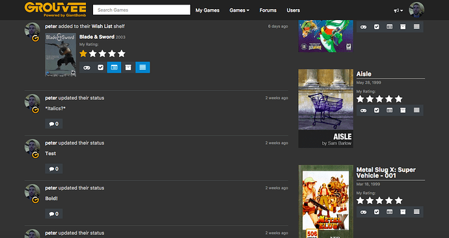Open the Metal Slug X: Super Vehicle - 001 title
Viewport: 449px width, 238px height.
pyautogui.click(x=386, y=173)
